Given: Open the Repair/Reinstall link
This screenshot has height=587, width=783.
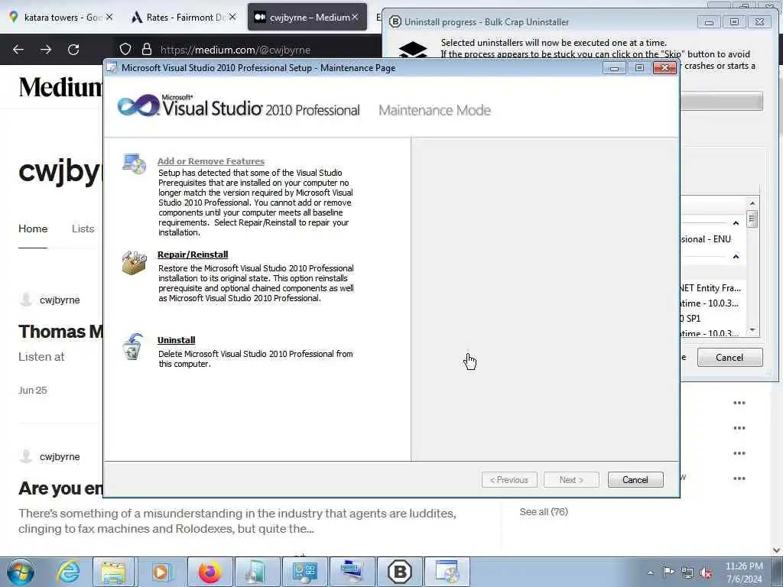Looking at the screenshot, I should [193, 255].
